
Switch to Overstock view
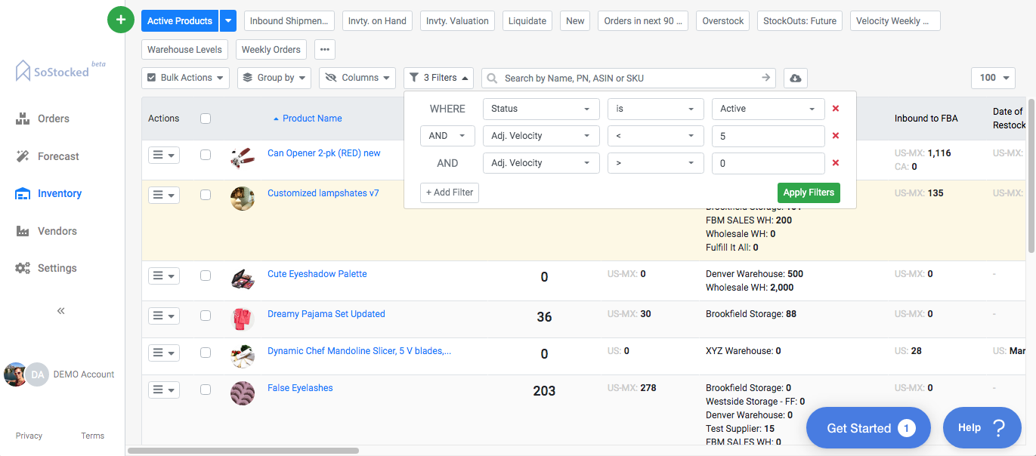tap(723, 21)
